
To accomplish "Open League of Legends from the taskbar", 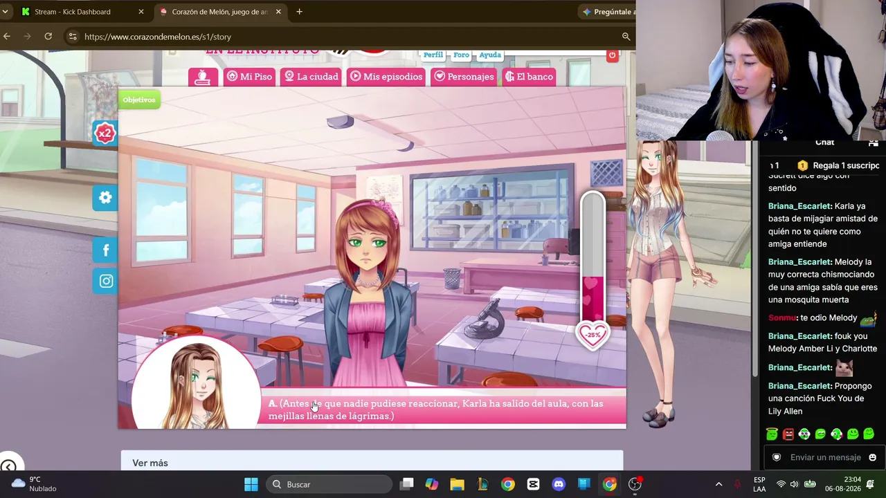I will [x=482, y=484].
